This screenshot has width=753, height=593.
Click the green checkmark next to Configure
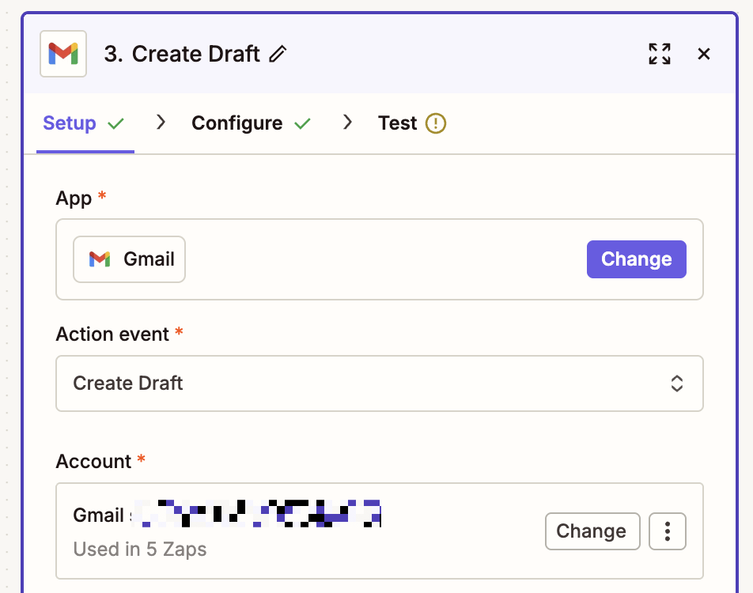point(302,124)
